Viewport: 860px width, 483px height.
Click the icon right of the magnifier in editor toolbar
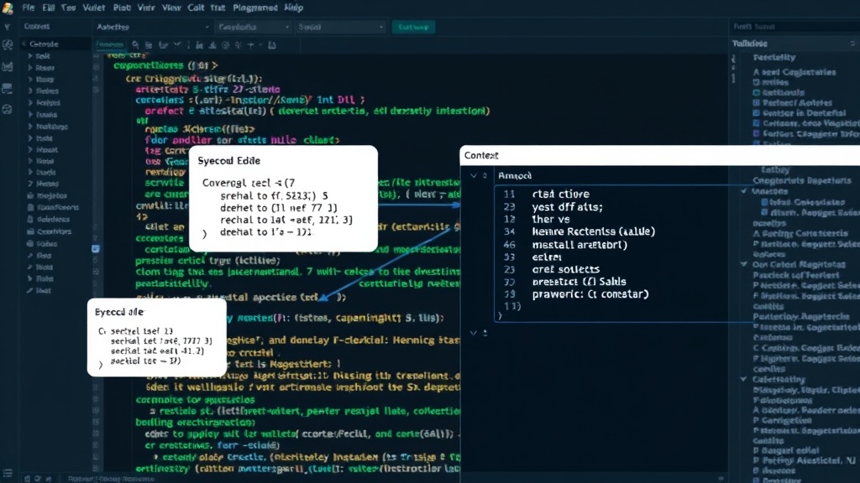[x=149, y=45]
